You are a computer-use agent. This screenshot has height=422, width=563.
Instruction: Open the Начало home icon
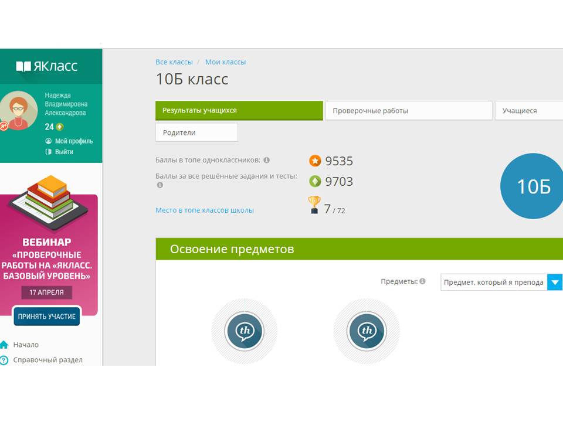(x=5, y=345)
